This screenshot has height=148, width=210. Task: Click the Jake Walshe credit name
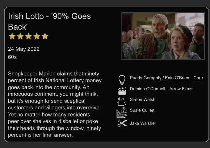(x=142, y=123)
